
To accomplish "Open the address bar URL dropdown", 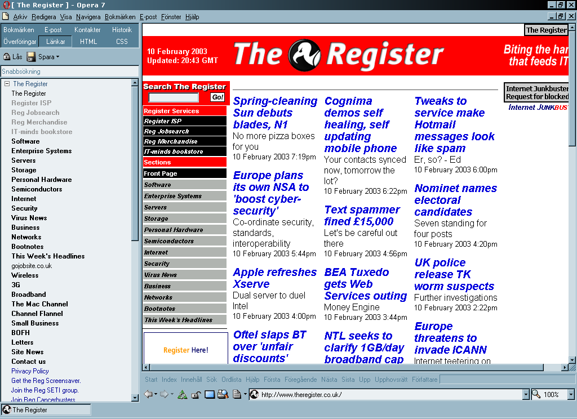I will (526, 395).
